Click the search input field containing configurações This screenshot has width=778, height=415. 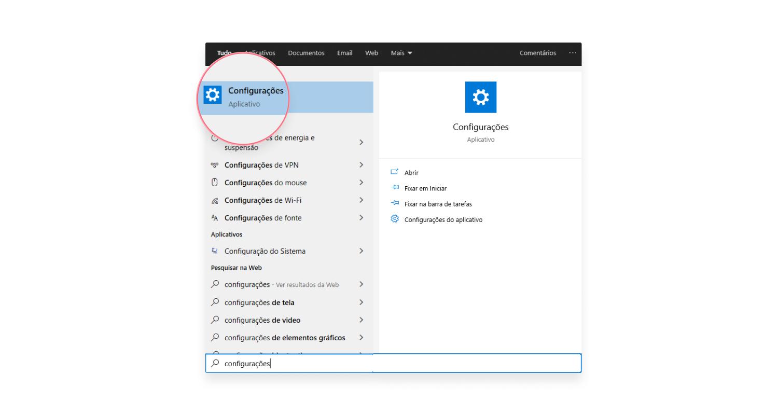(x=393, y=363)
